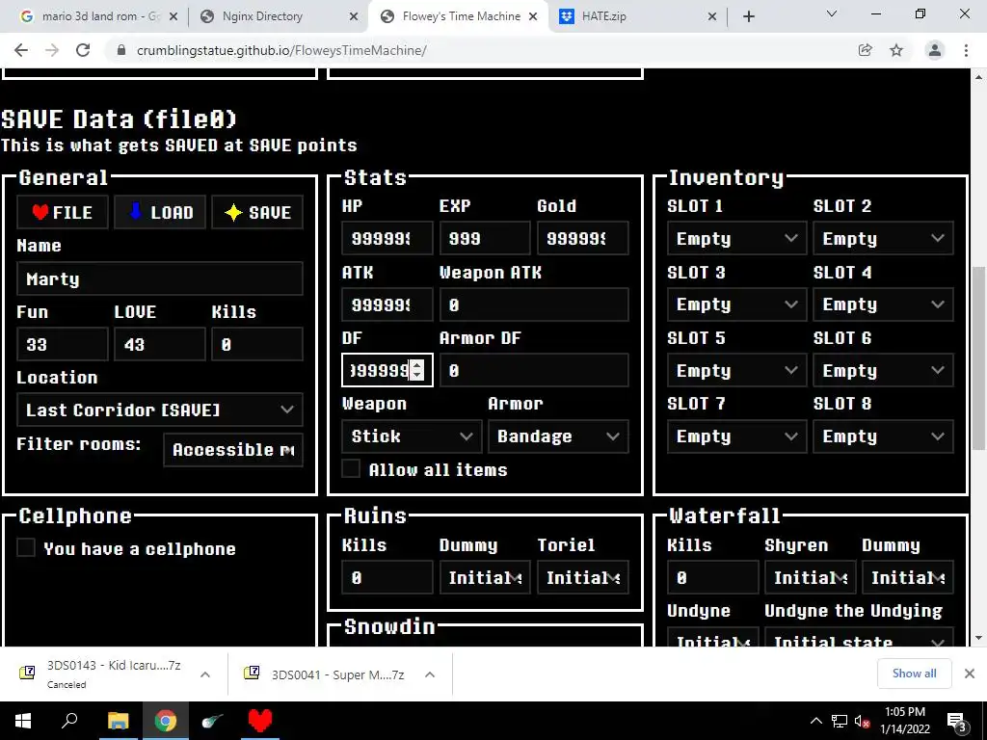Viewport: 987px width, 740px height.
Task: Open Ruins Toriel state dropdown
Action: [x=582, y=577]
